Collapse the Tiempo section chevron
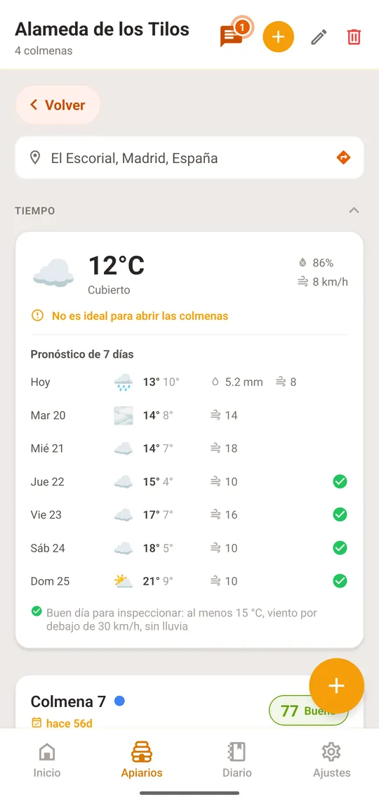 pyautogui.click(x=354, y=210)
